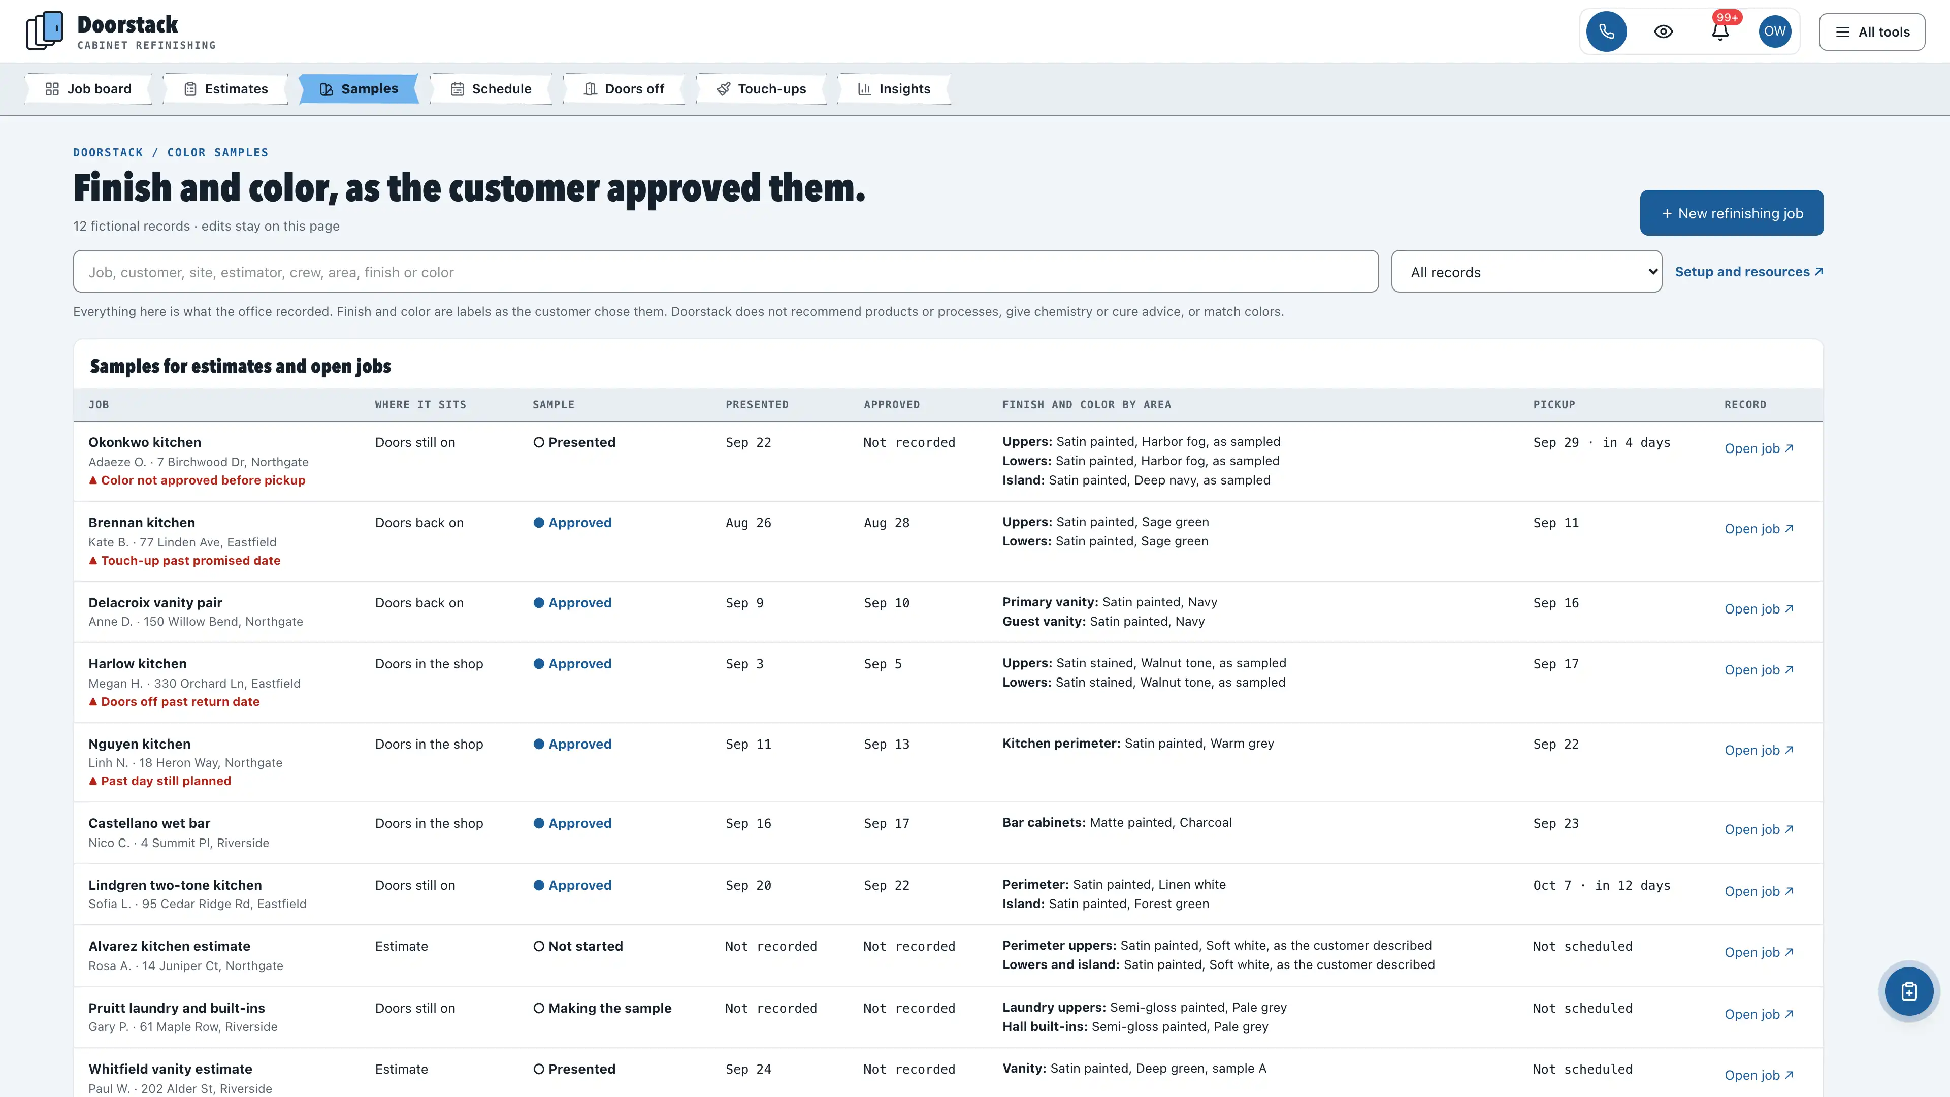The image size is (1950, 1097).
Task: Click 'Color not approved before pickup' warning
Action: 197,480
